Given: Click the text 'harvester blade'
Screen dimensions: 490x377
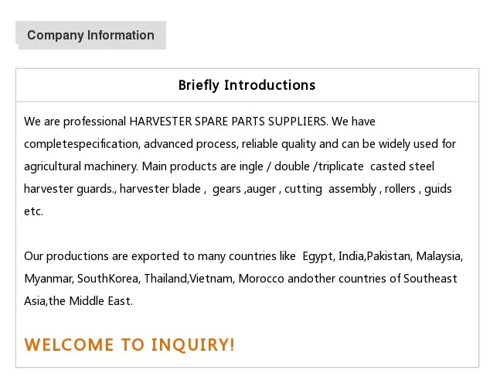Looking at the screenshot, I should tap(160, 189).
